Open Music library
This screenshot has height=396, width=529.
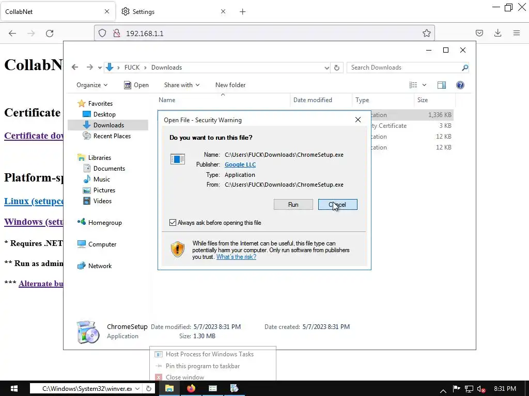point(102,179)
